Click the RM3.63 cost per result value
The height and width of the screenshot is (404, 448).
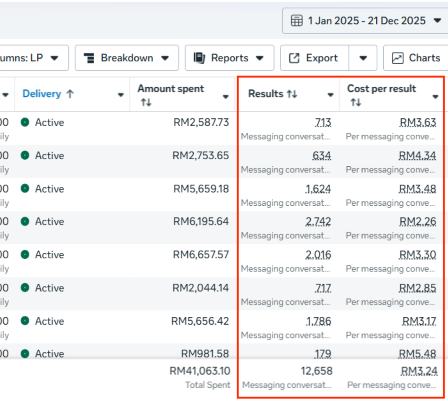pyautogui.click(x=417, y=123)
